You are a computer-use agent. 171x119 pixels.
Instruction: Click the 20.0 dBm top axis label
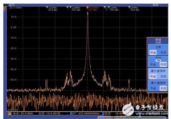16,8
